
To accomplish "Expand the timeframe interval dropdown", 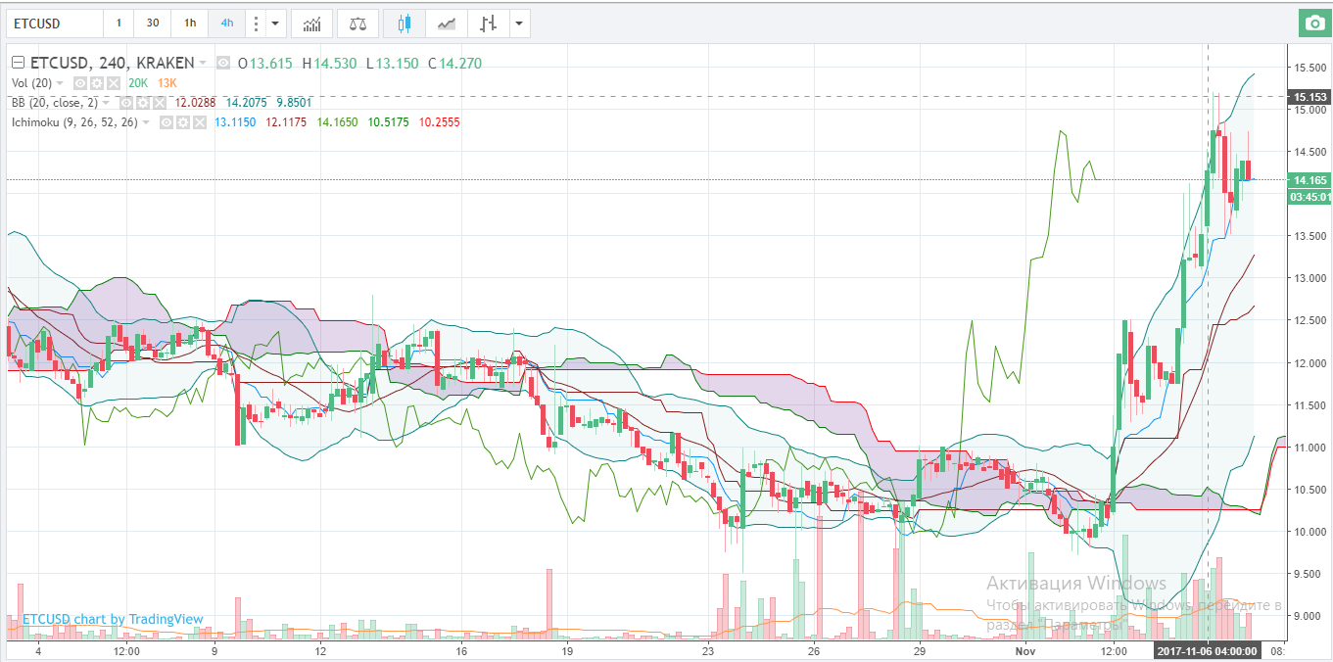I will [275, 24].
